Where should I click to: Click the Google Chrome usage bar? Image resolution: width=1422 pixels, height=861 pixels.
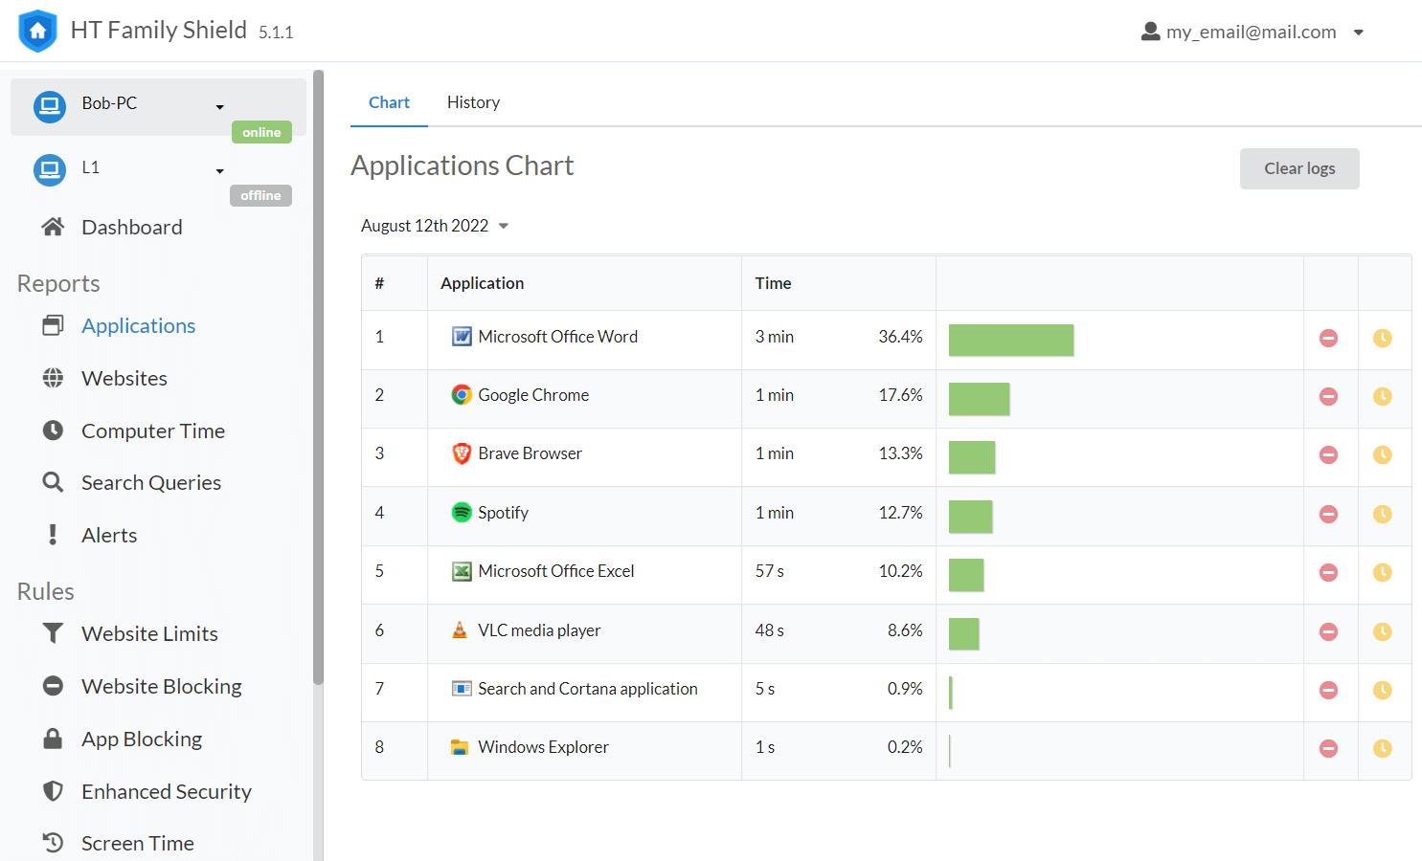(x=979, y=398)
